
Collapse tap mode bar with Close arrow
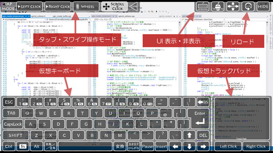tap(134, 7)
